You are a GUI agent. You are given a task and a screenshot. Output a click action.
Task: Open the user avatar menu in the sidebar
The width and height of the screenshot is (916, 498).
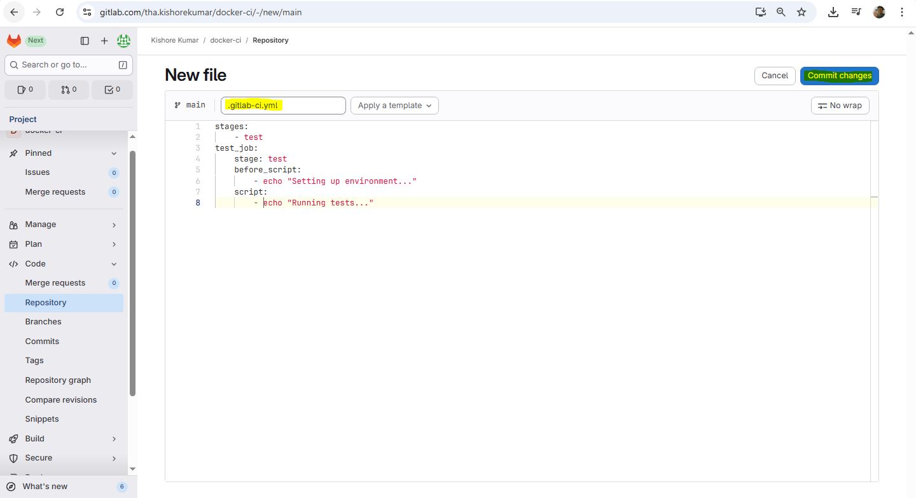pos(123,41)
